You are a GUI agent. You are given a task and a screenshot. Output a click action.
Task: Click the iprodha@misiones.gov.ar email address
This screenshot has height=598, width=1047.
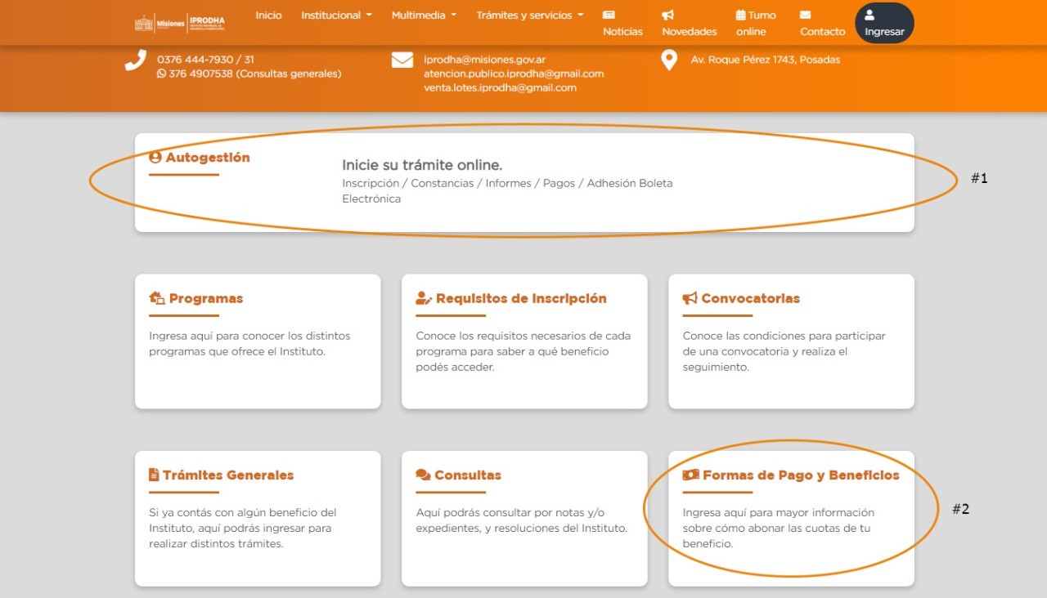484,60
